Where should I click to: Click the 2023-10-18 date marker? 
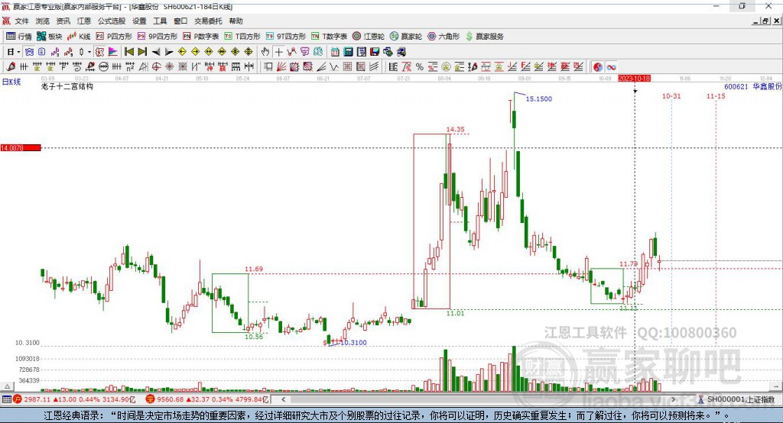634,79
